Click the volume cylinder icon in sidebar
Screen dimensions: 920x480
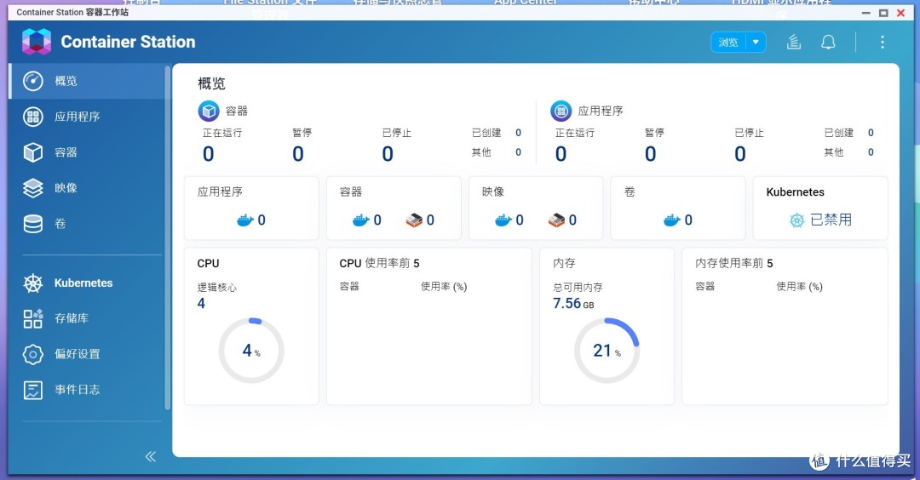coord(33,223)
